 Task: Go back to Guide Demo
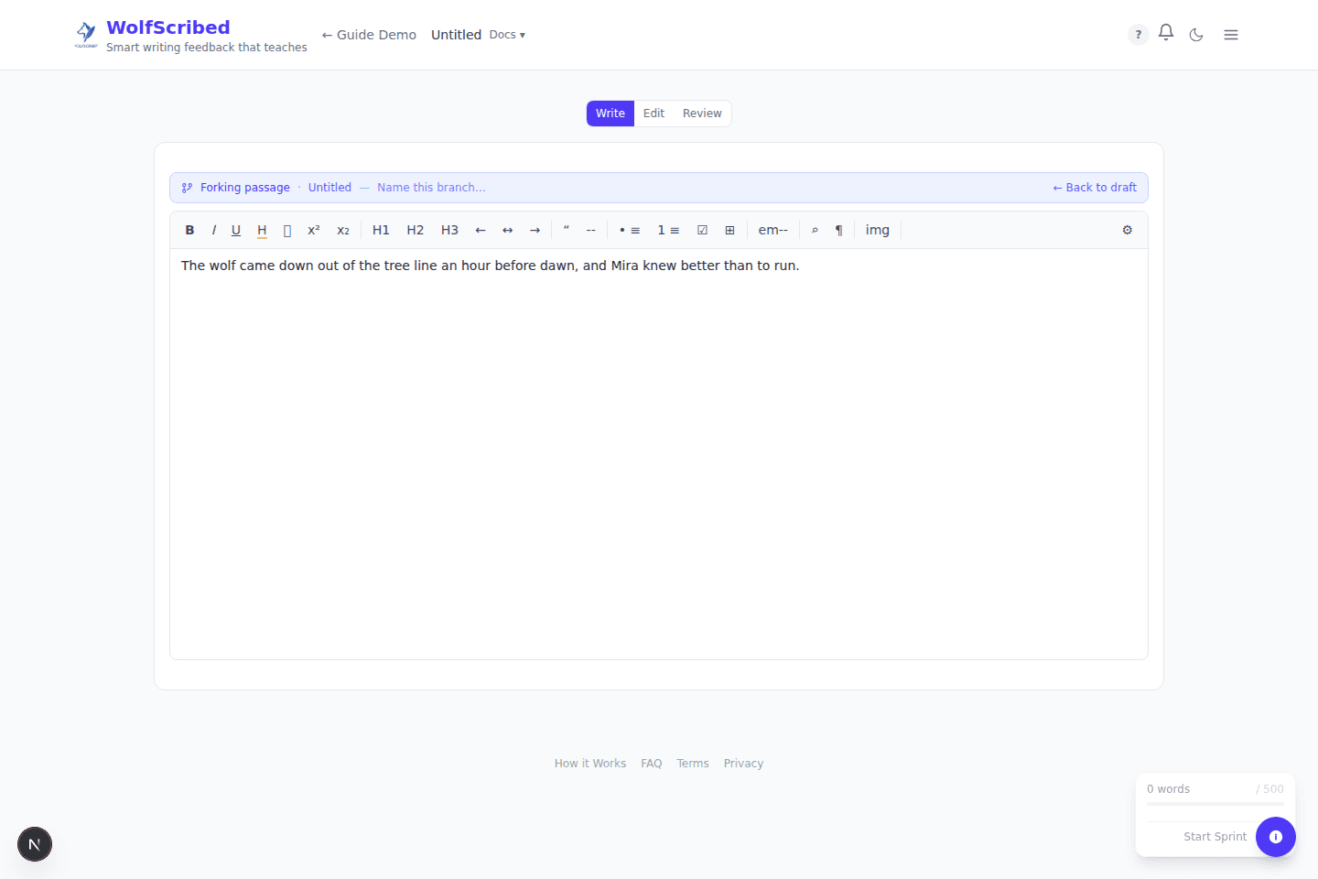[369, 35]
